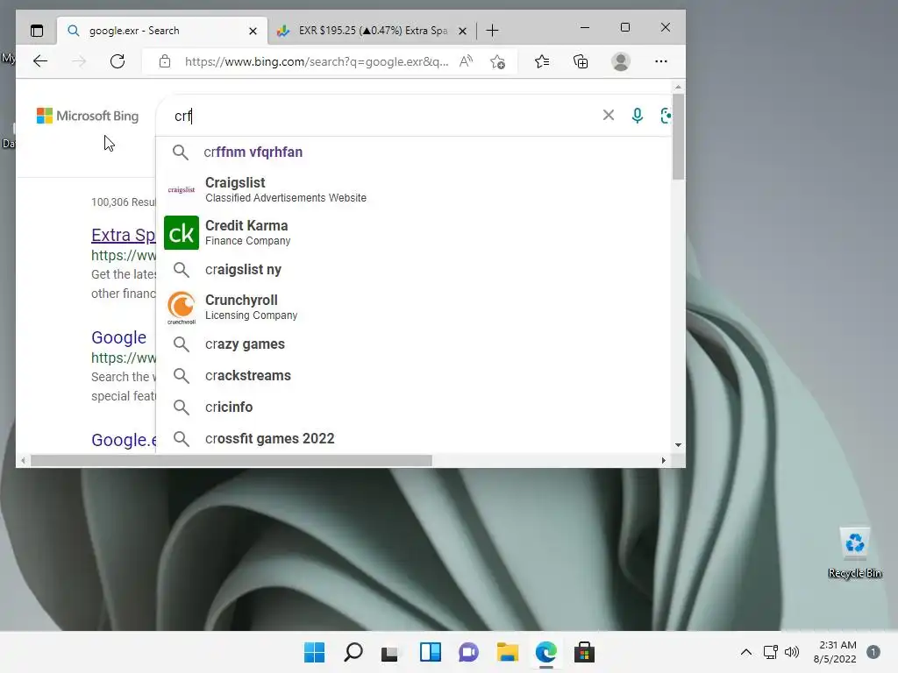
Task: Open Task View on taskbar
Action: pos(389,652)
